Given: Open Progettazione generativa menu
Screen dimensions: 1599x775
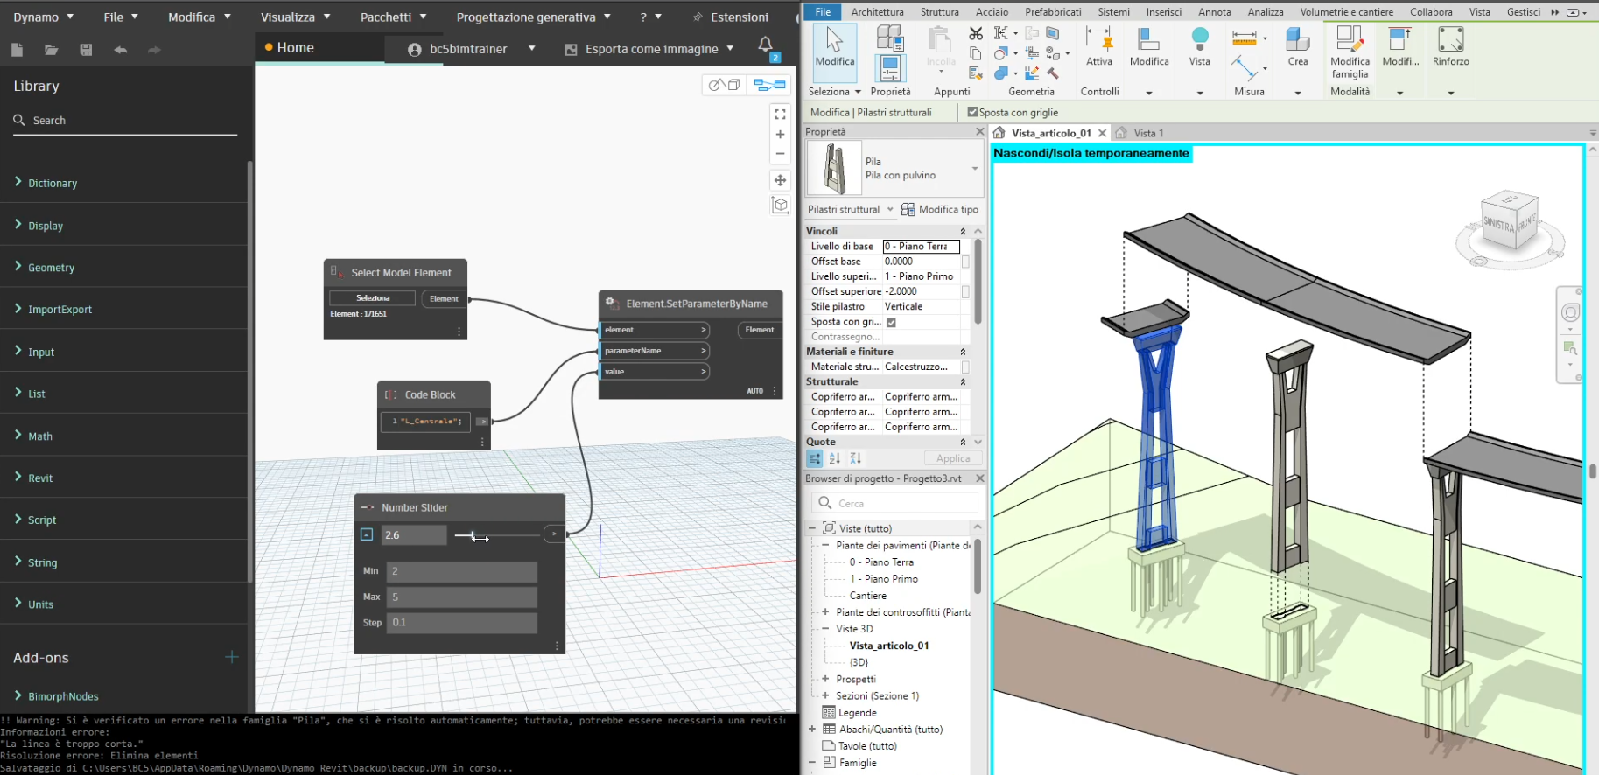Looking at the screenshot, I should (534, 17).
